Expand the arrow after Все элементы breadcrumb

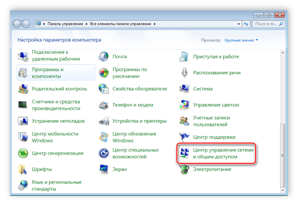155,24
